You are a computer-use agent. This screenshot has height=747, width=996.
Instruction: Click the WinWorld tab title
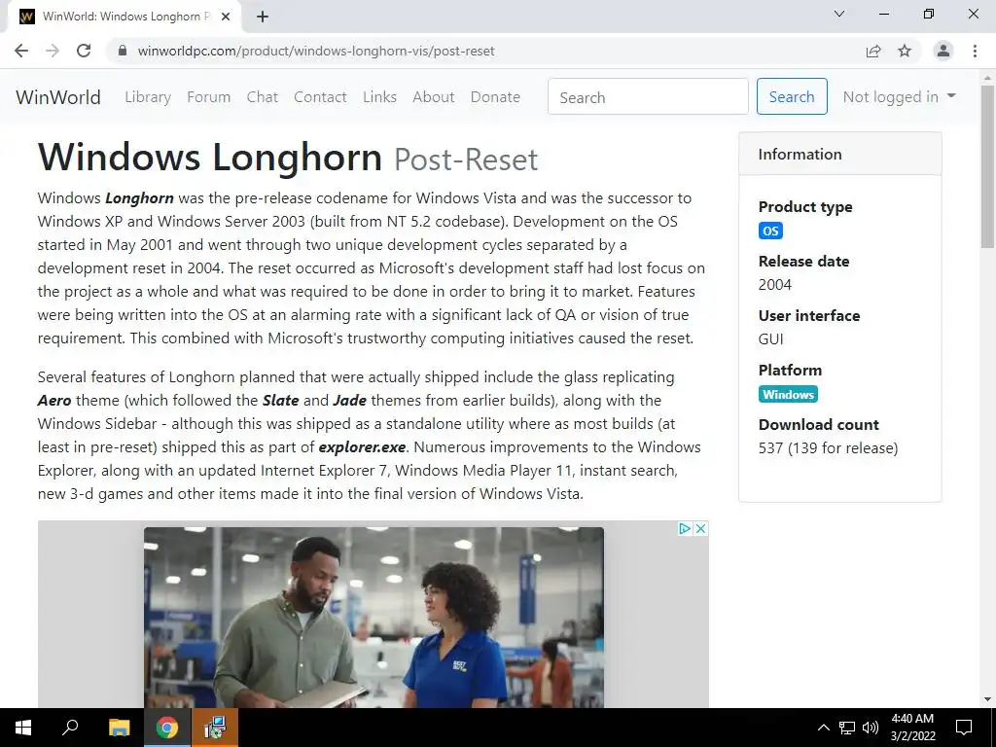(x=125, y=17)
